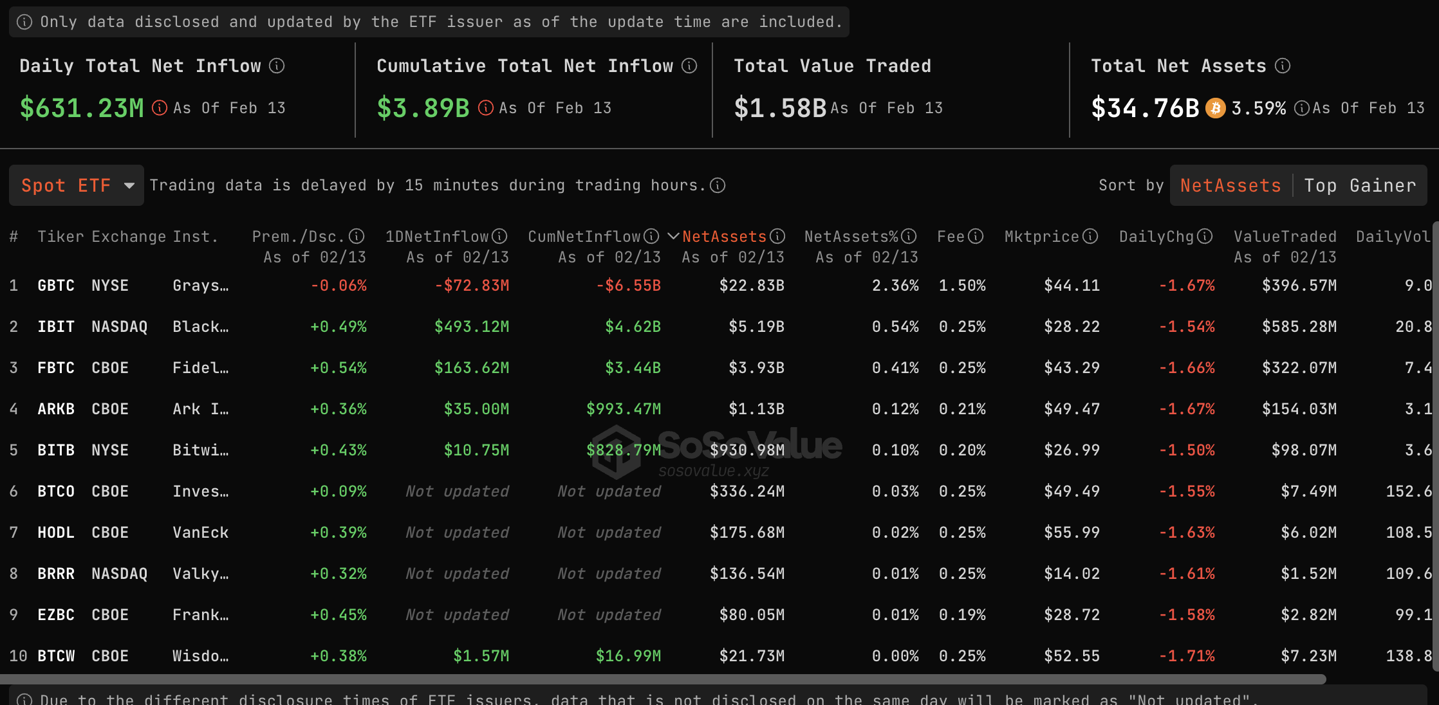Click info icon beside Daily Total Net Inflow
Screen dimensions: 1439x705
click(277, 66)
